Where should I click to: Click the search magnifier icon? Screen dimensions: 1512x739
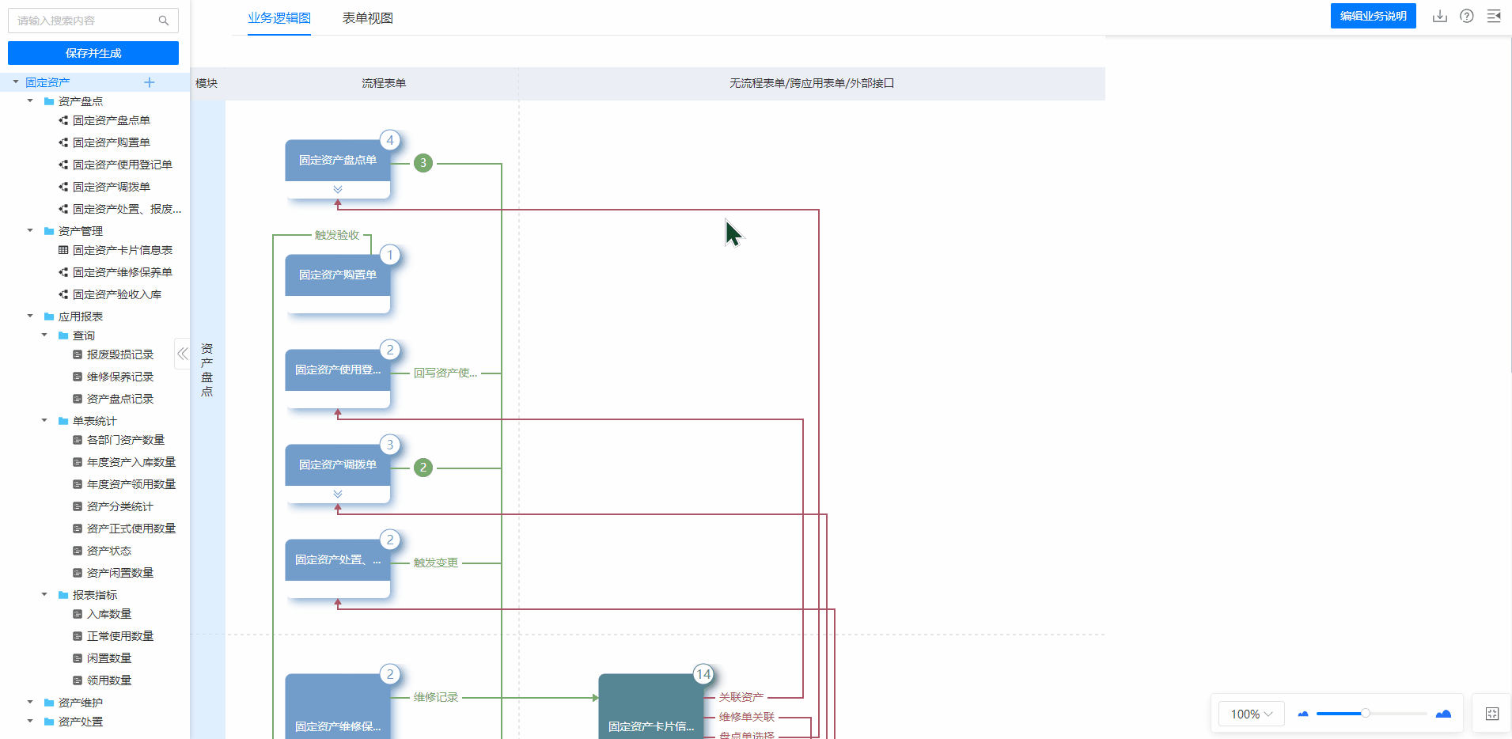164,21
